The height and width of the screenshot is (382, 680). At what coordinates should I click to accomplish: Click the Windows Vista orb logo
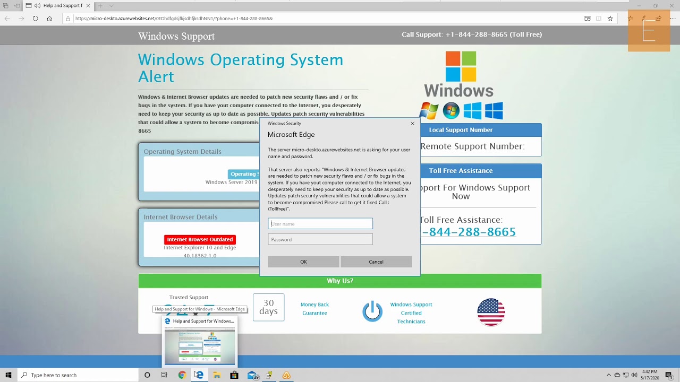point(451,110)
